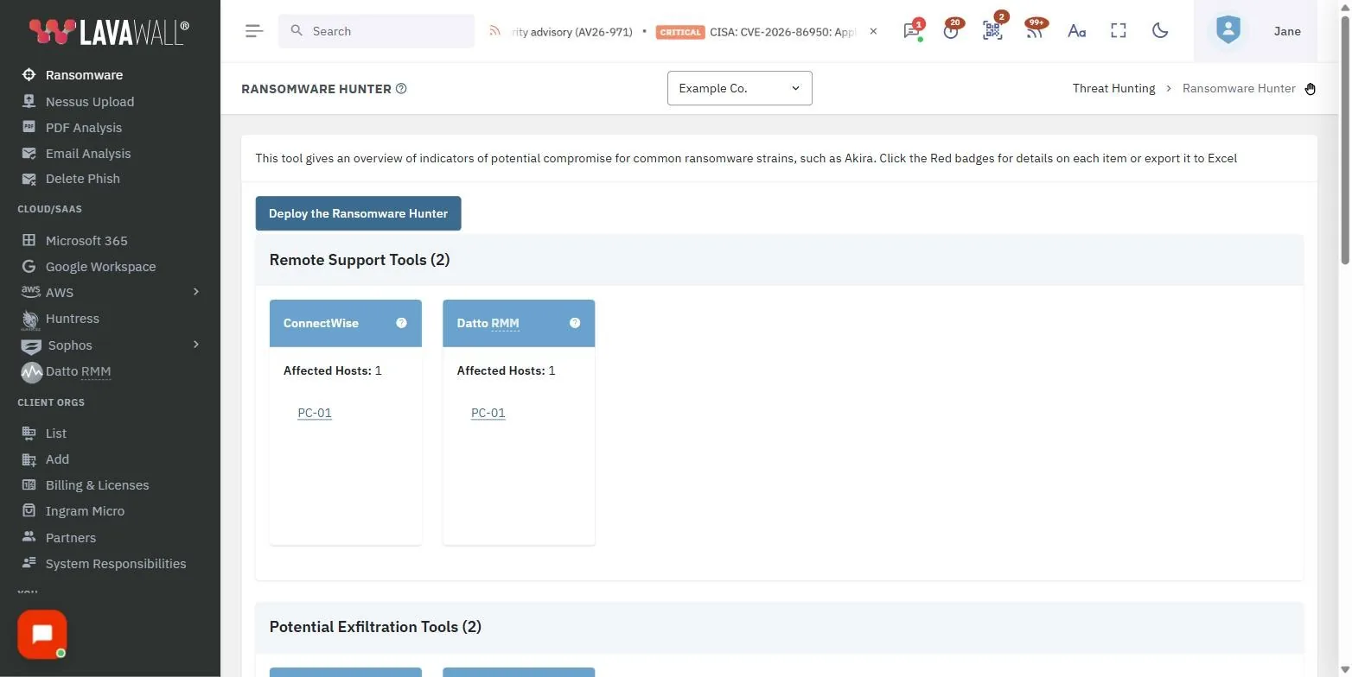Screen dimensions: 1352x677
Task: Enter fullscreen mode via header icon
Action: (1119, 31)
